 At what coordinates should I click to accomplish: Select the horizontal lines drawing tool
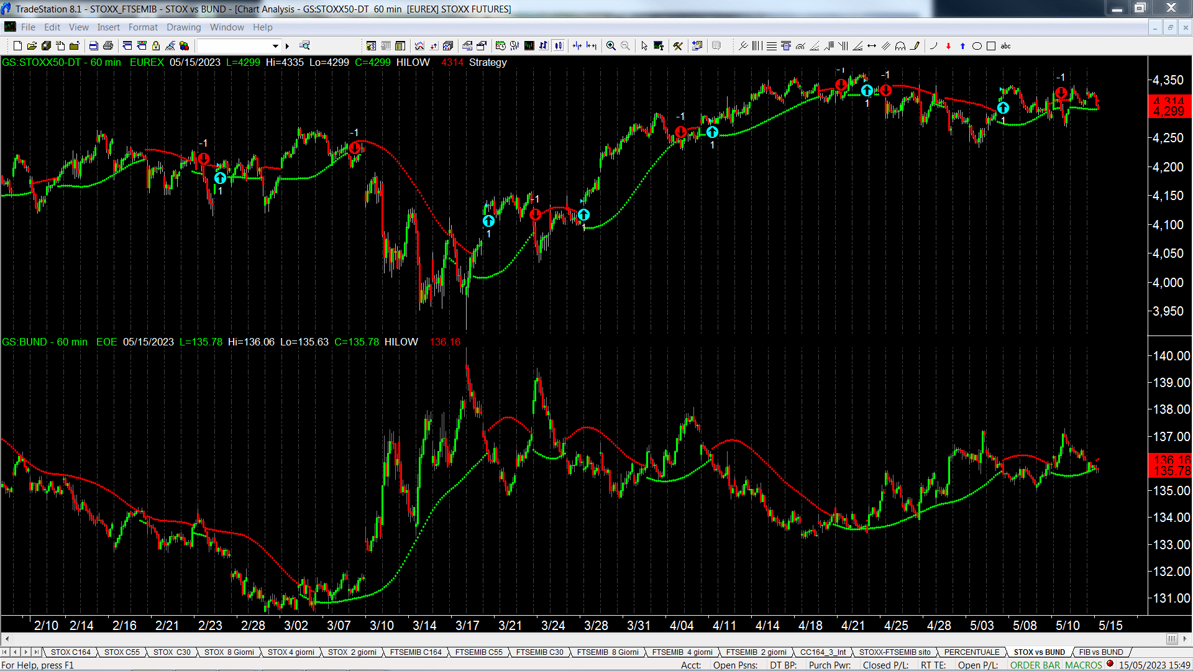pos(772,46)
